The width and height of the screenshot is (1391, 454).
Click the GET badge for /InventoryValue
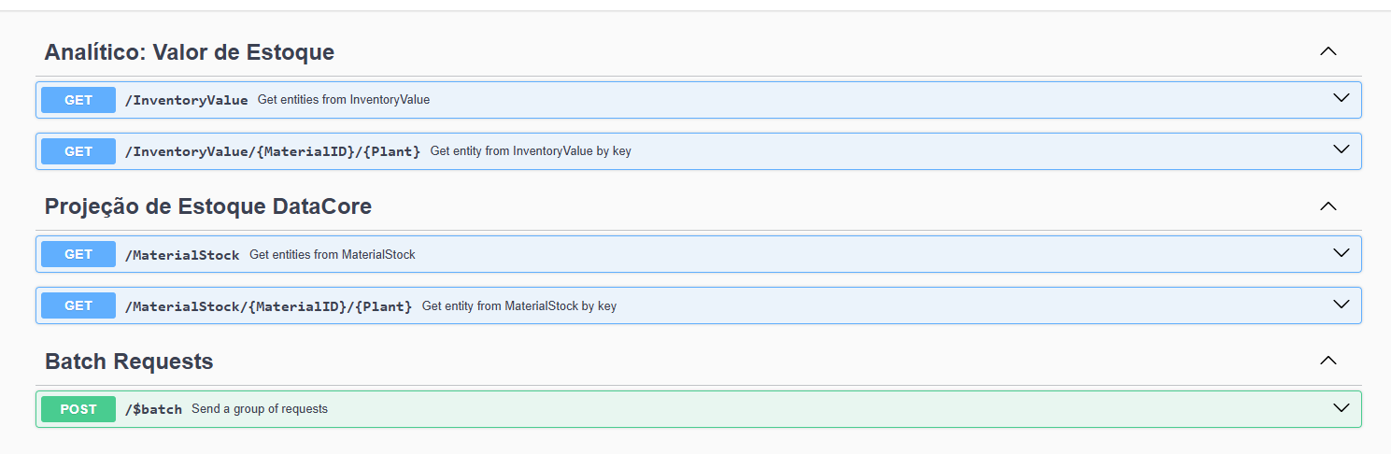click(x=78, y=100)
